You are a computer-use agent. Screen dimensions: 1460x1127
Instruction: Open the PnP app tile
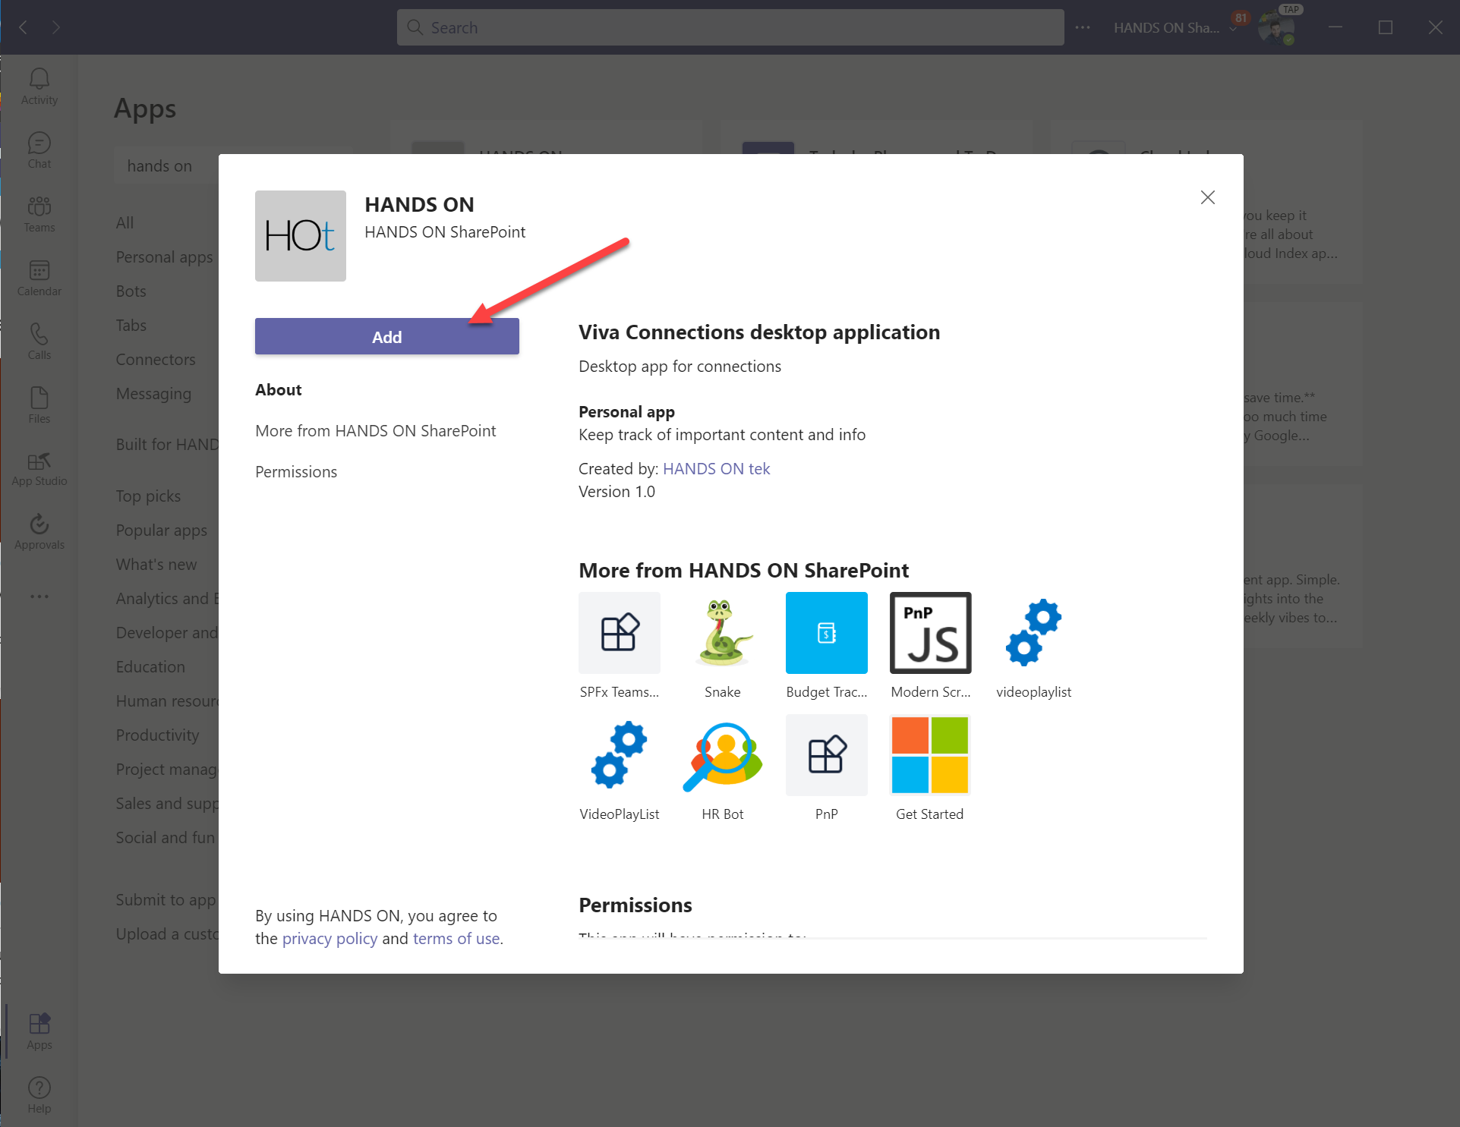point(826,755)
